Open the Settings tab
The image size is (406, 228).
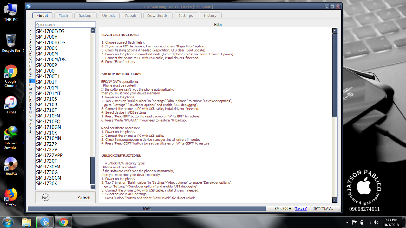tap(186, 16)
